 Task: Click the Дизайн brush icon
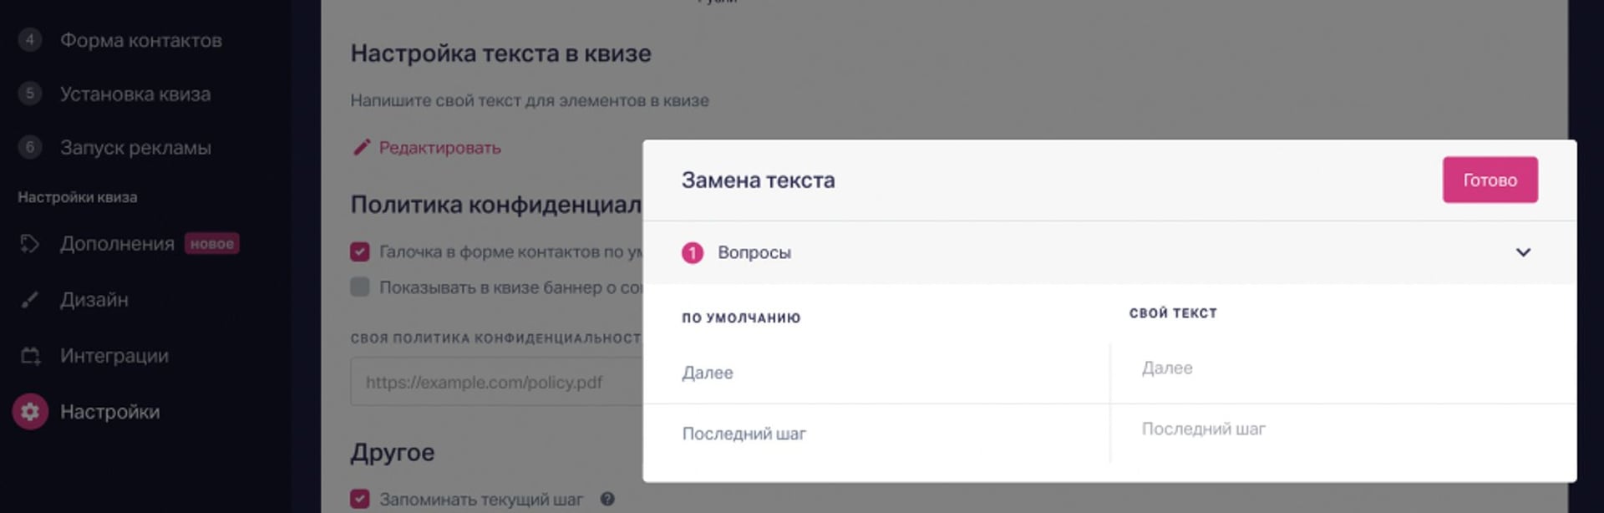tap(30, 299)
